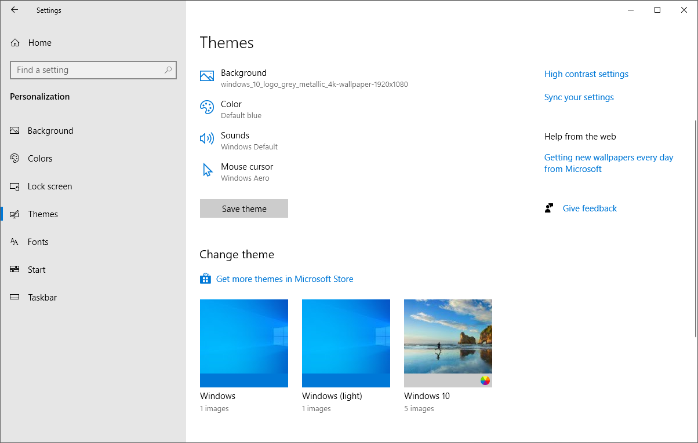Select the Themes paintbrush icon in the sidebar
Image resolution: width=698 pixels, height=443 pixels.
coord(14,214)
